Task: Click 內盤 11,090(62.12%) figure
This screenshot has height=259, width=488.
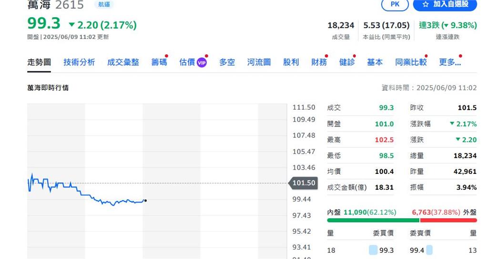Action: (370, 212)
